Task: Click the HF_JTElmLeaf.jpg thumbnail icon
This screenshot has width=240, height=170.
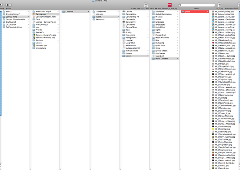Action: pos(213,85)
